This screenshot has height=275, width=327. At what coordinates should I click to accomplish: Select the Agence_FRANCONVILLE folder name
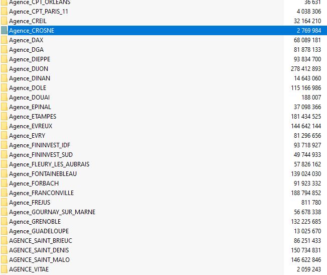coord(42,193)
